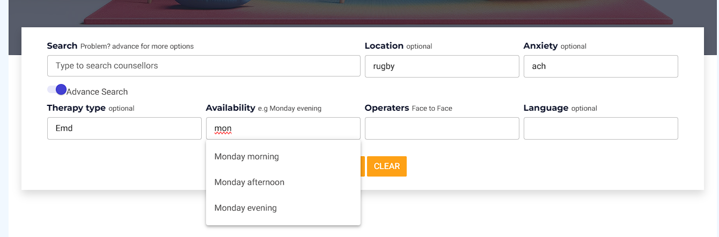Click the Availability label above the dropdown
The image size is (719, 237).
click(231, 108)
